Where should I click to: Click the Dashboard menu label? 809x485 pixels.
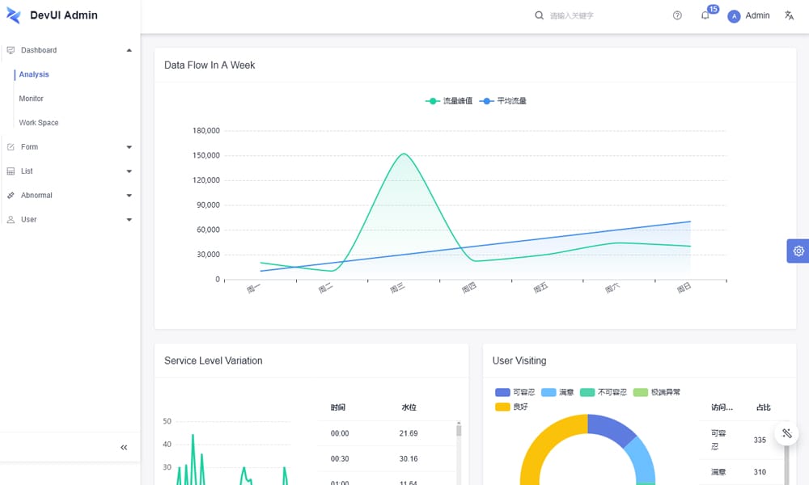pos(39,50)
